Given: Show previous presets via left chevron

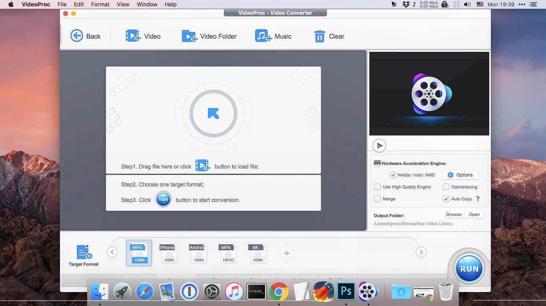Looking at the screenshot, I should [x=112, y=252].
